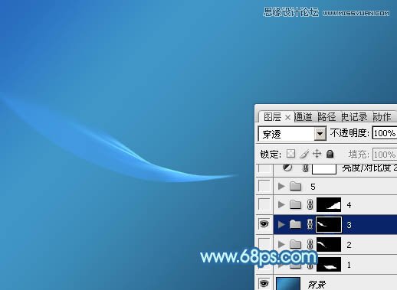Click the folder icon of group 2

click(296, 244)
